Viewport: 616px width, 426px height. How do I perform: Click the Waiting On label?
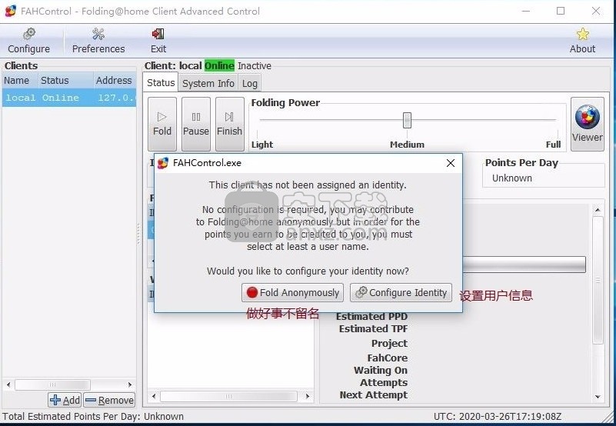[380, 370]
